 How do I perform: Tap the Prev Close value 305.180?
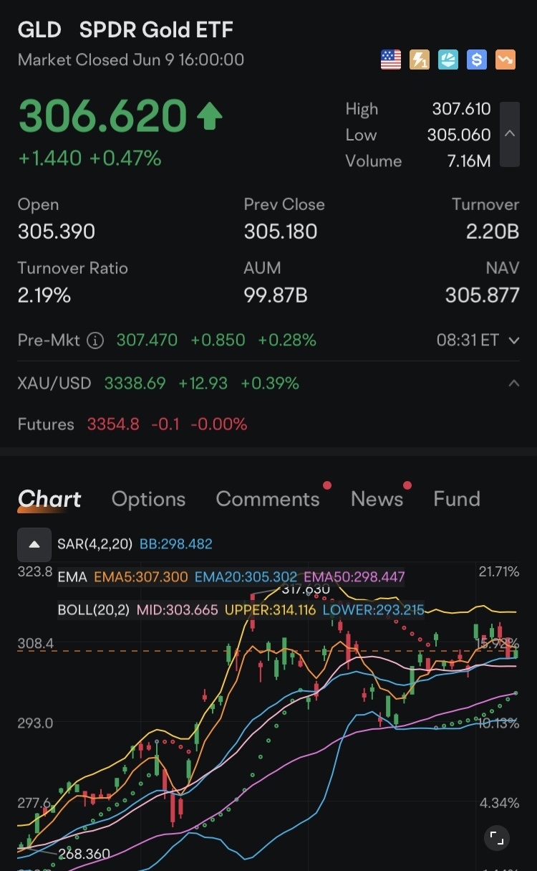pyautogui.click(x=281, y=232)
